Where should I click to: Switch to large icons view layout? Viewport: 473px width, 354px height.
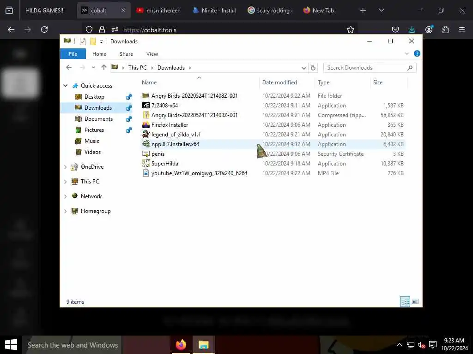coord(415,301)
